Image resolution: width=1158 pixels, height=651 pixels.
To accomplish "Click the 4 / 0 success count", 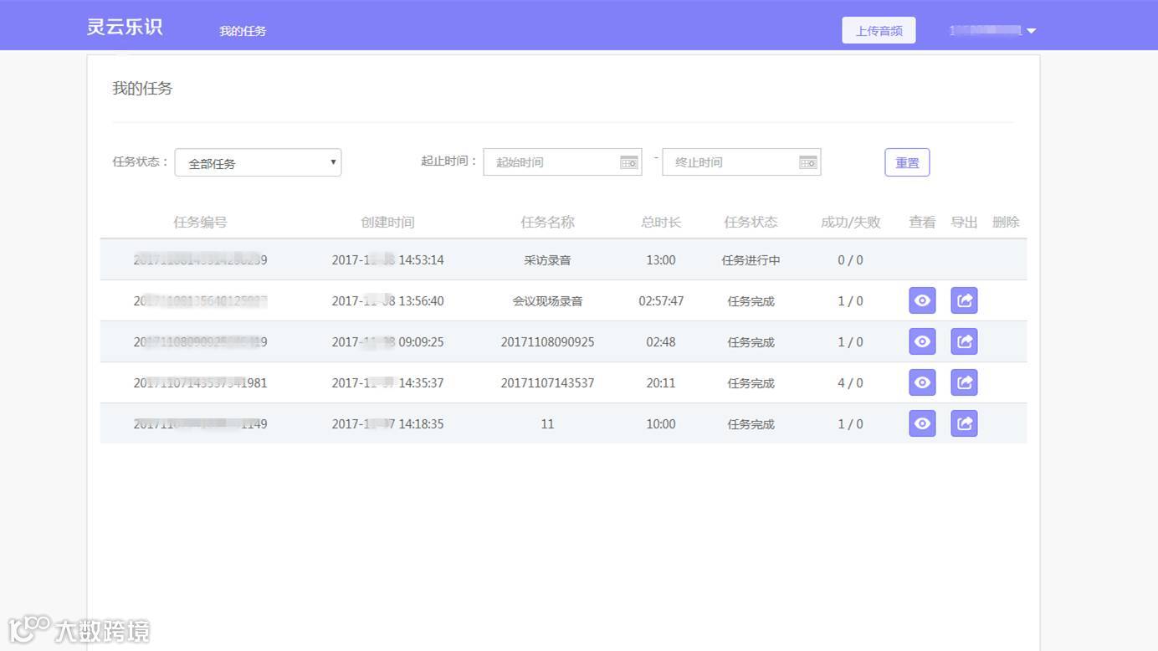I will pyautogui.click(x=850, y=383).
